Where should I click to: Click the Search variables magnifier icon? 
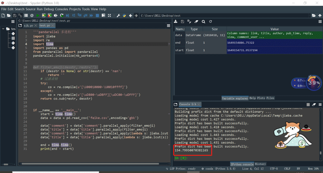pyautogui.click(x=203, y=22)
